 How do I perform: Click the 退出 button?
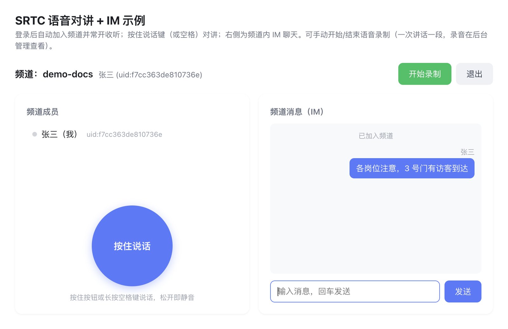(474, 74)
